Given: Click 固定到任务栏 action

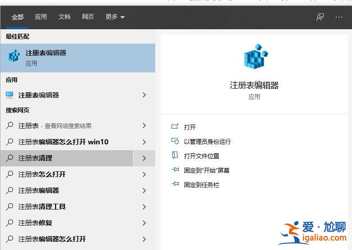Looking at the screenshot, I should coord(202,185).
